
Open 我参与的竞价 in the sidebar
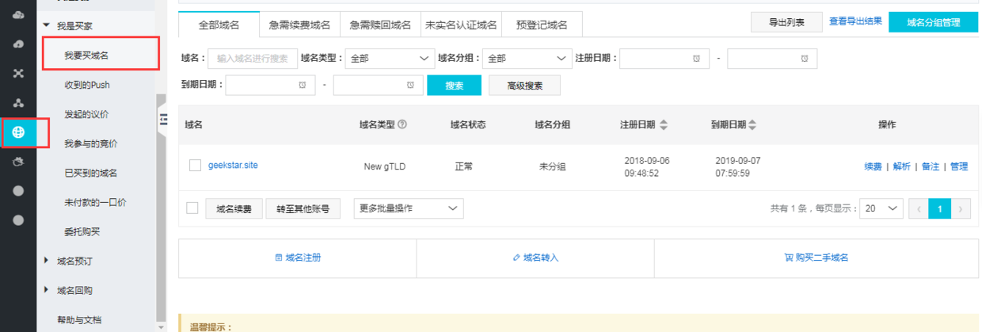91,143
